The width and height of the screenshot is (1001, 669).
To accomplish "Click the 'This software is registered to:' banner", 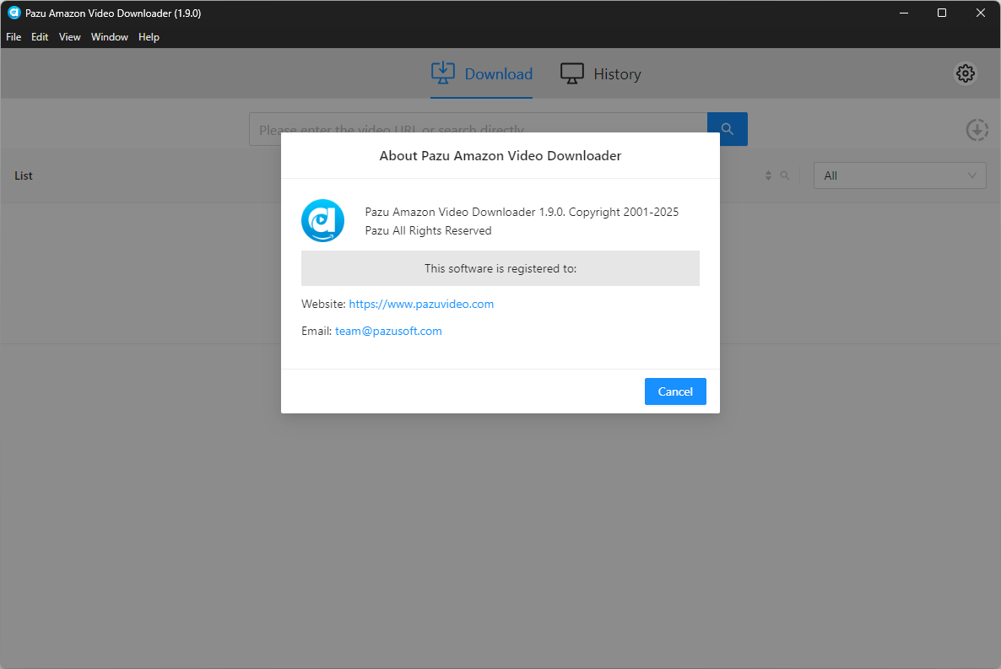I will pos(500,268).
